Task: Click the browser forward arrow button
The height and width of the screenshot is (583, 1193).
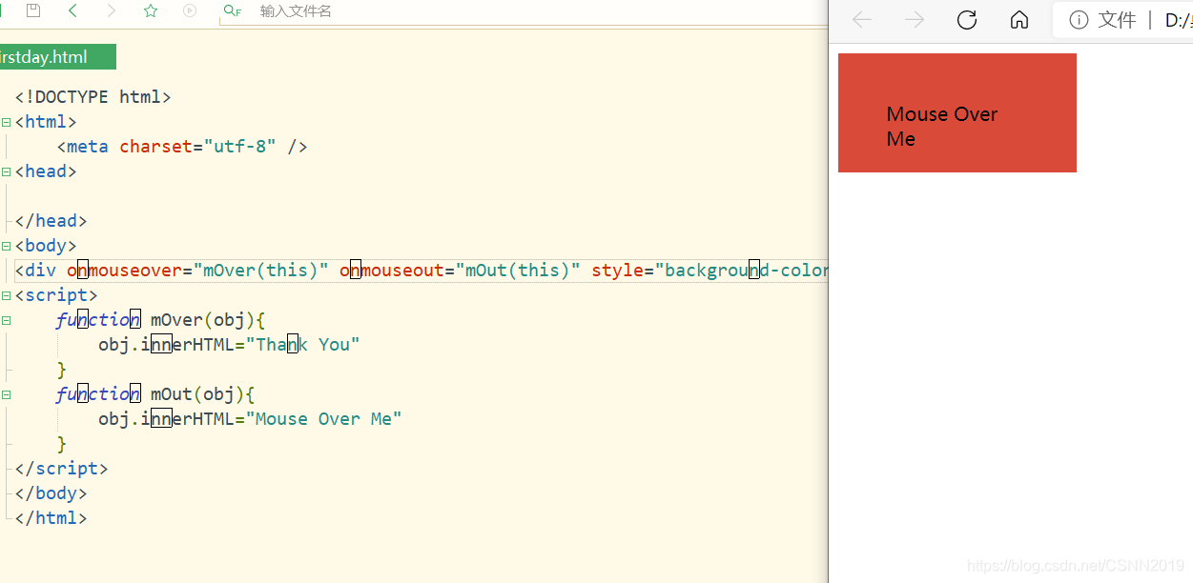Action: pos(915,20)
